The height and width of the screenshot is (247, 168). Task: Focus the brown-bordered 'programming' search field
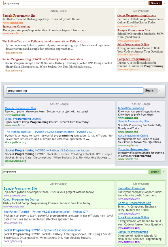tap(76, 3)
